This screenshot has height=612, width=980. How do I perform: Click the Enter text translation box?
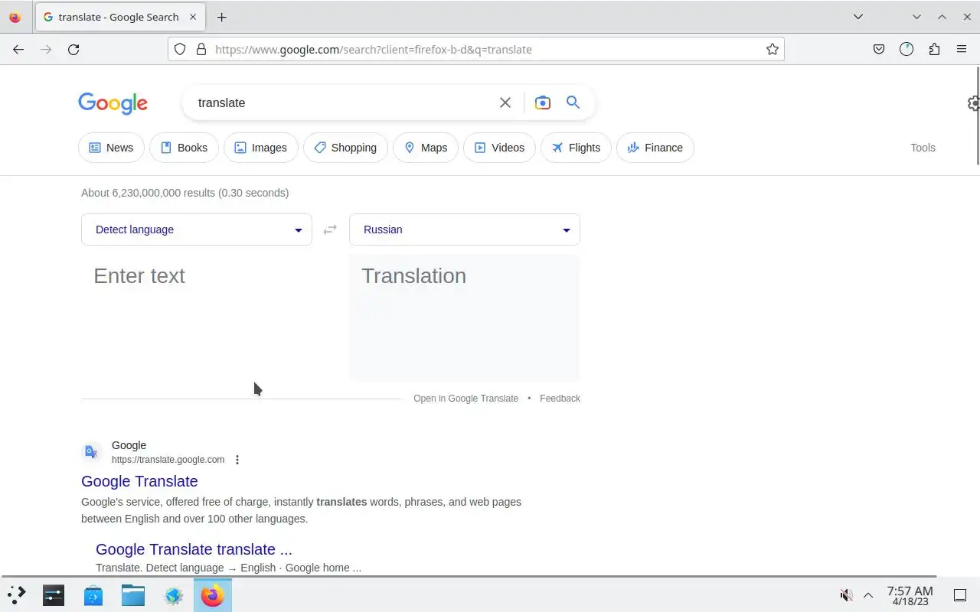click(197, 317)
